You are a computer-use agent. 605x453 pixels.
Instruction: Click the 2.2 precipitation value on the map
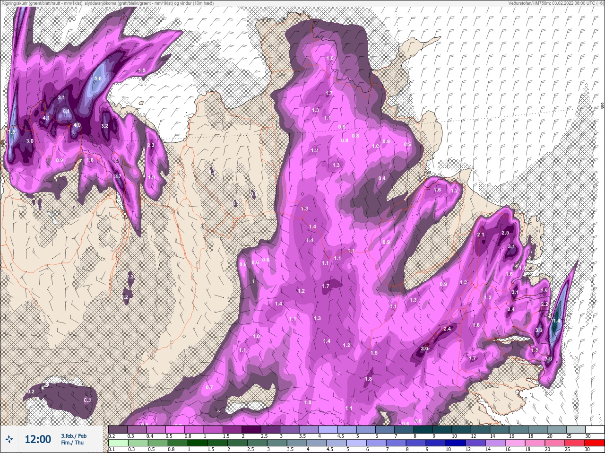tap(544, 304)
